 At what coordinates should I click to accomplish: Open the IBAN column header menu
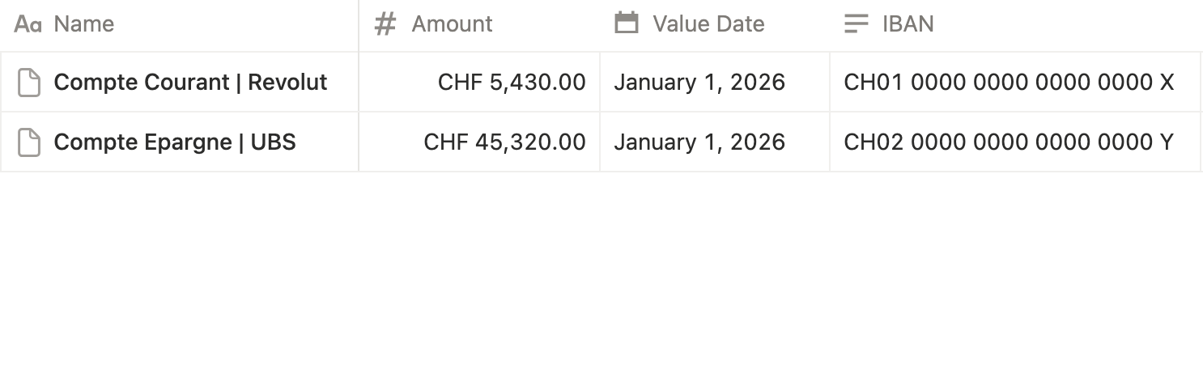click(x=1015, y=25)
